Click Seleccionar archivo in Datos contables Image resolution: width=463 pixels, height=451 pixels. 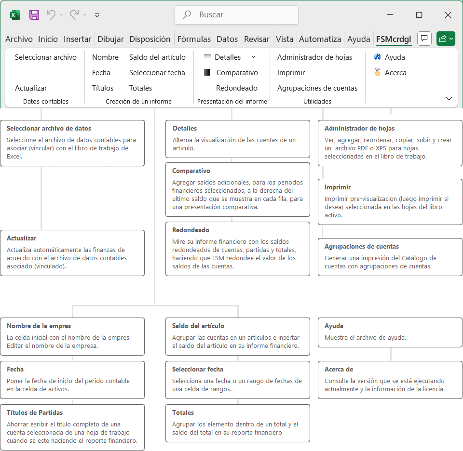(x=46, y=57)
